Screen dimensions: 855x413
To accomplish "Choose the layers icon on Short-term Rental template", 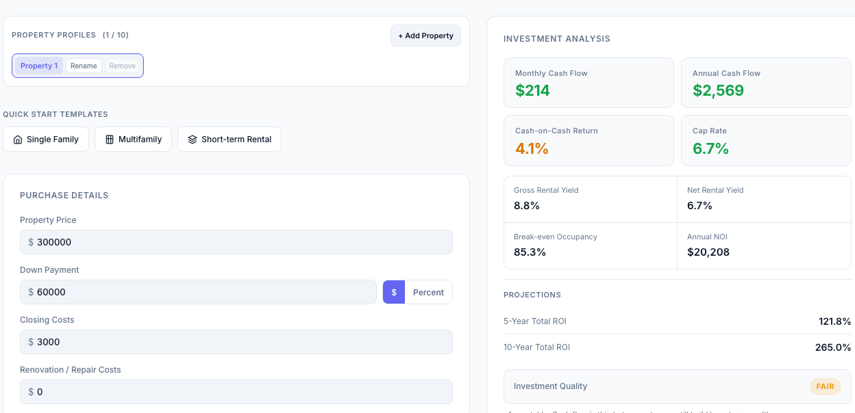I will pos(192,139).
